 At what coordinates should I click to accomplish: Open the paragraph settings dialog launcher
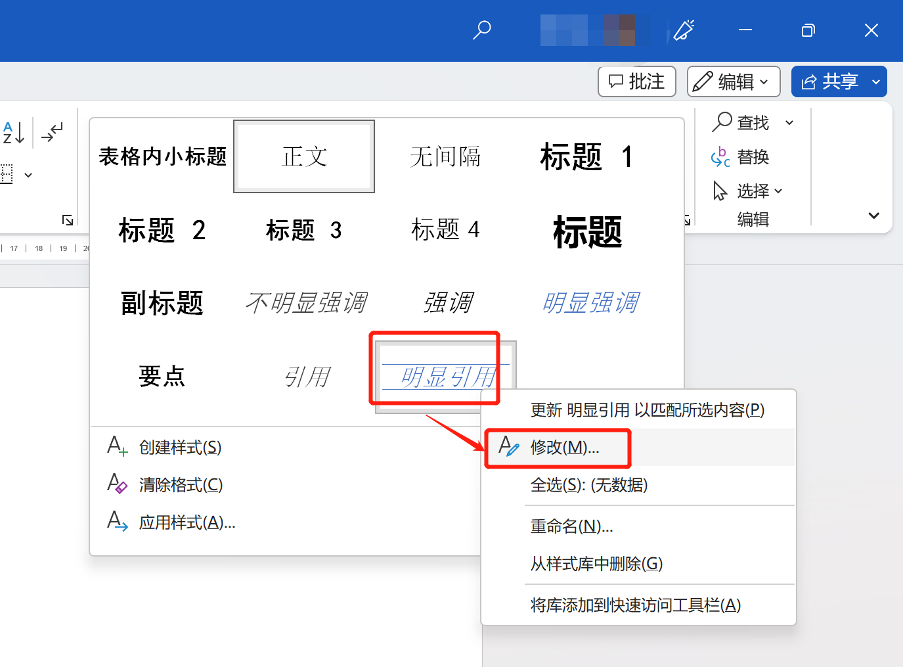[68, 220]
